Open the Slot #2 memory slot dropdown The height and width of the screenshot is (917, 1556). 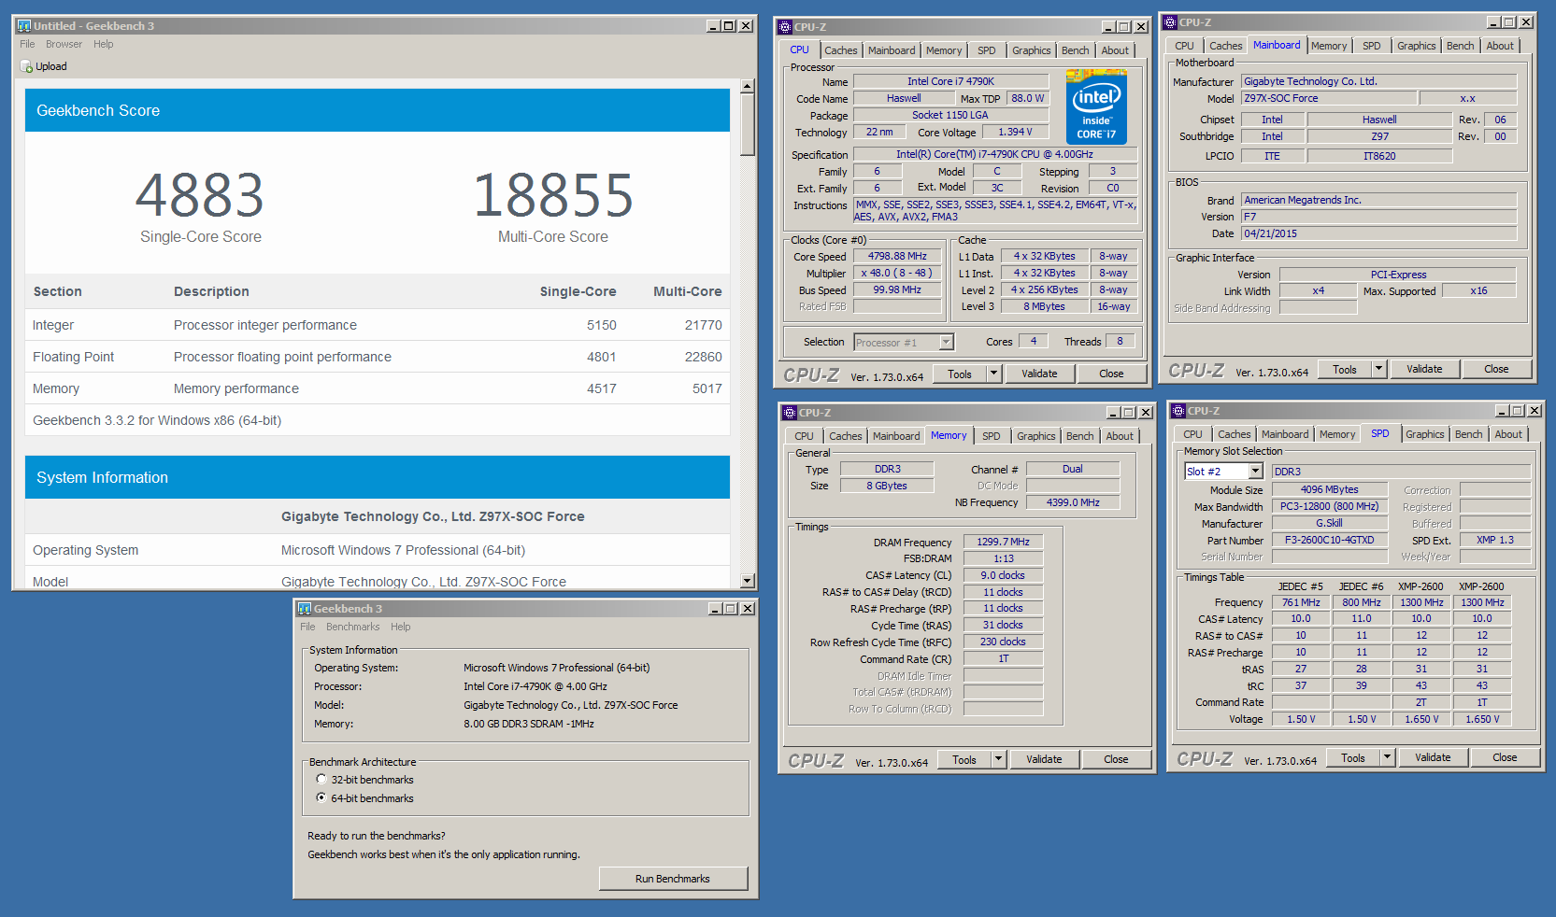coord(1255,472)
